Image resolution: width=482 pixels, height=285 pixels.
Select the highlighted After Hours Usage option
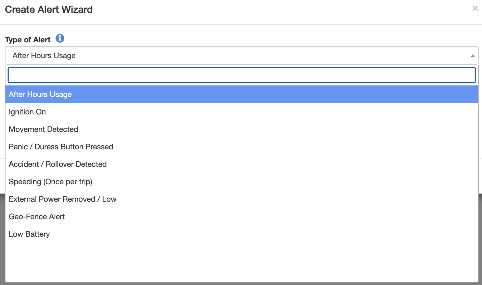click(40, 94)
